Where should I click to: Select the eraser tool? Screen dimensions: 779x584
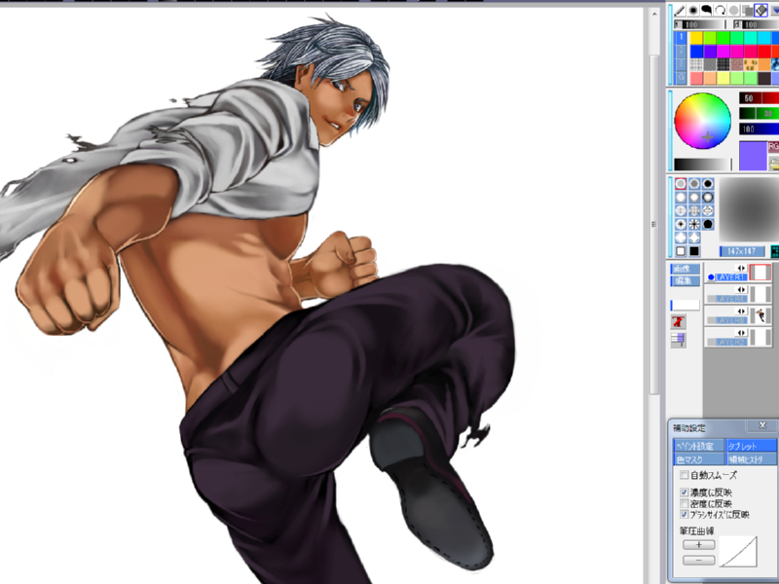pyautogui.click(x=760, y=11)
